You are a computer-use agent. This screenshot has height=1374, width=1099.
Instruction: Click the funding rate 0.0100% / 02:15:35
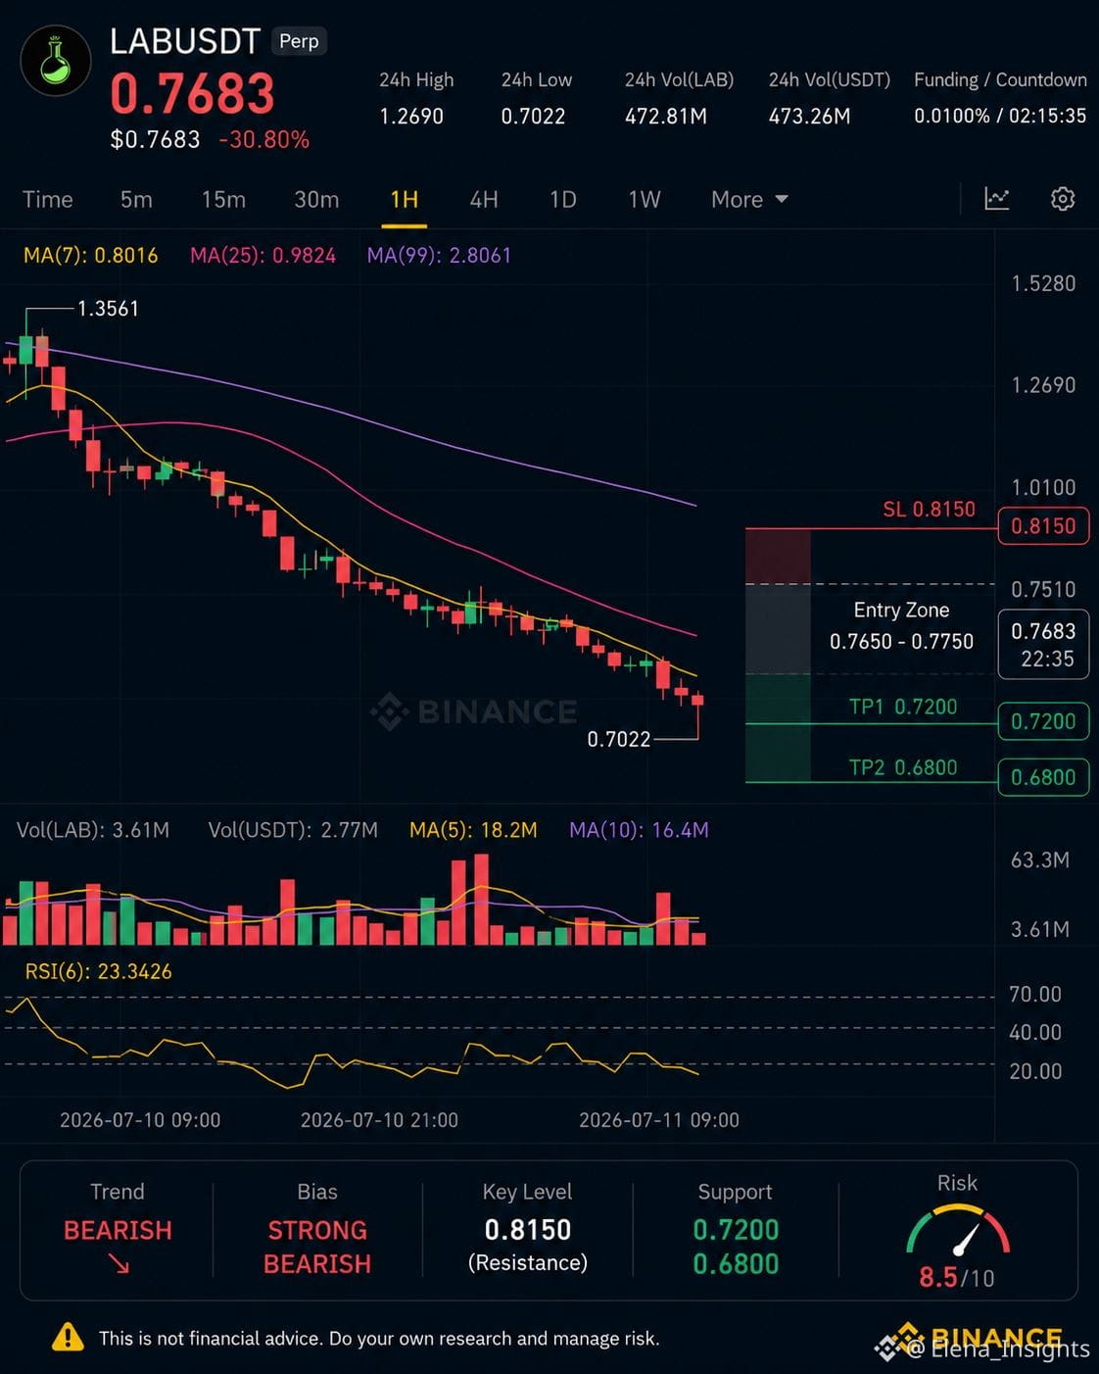pyautogui.click(x=1000, y=116)
